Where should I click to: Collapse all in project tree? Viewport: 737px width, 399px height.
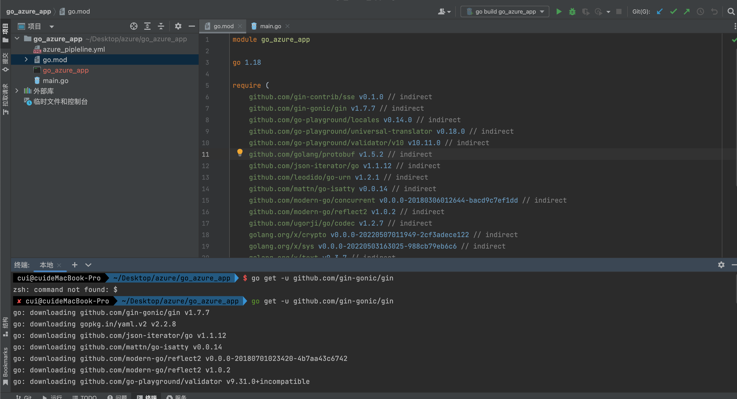click(x=161, y=26)
